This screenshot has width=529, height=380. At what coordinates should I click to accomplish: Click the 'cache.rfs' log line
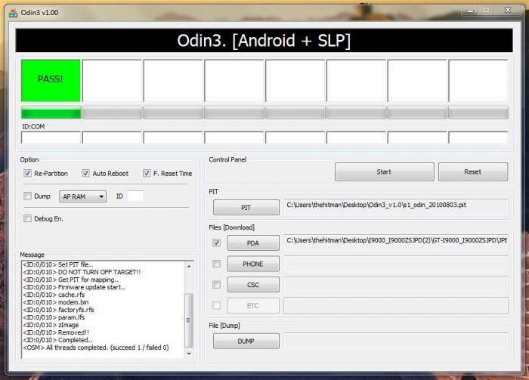pos(54,295)
